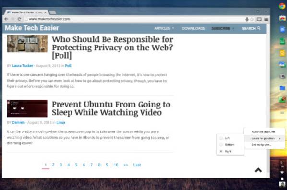Open the privacy poll article headline
This screenshot has height=190, width=287.
(x=112, y=47)
